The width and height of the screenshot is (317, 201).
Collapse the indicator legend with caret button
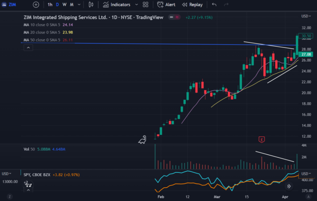pos(28,47)
